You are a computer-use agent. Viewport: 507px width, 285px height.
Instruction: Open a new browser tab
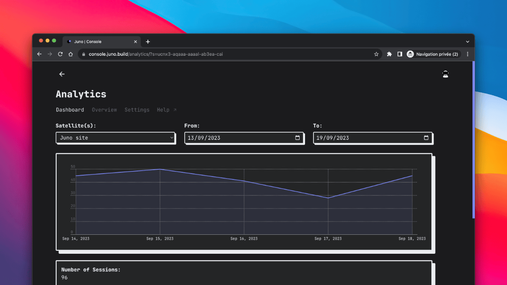[x=148, y=42]
